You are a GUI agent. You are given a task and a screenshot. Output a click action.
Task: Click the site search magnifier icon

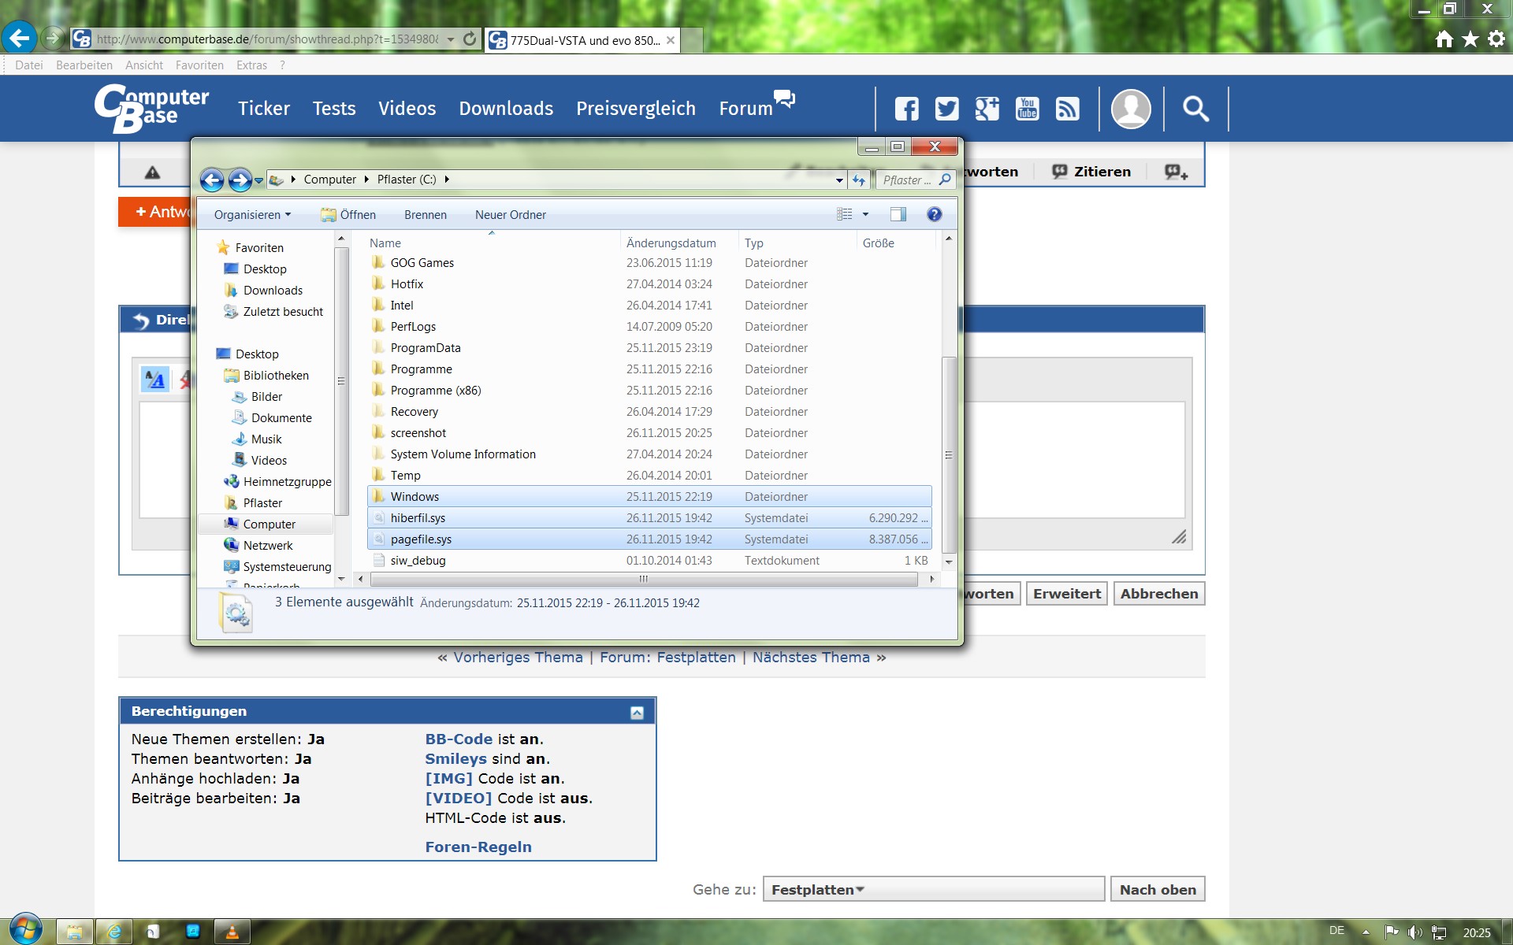pyautogui.click(x=1195, y=109)
